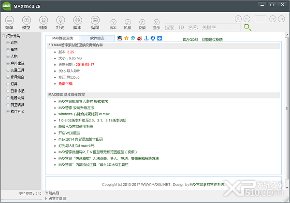
Task: Open max2014 内部添加脚本乱码 link
Action: [80, 139]
